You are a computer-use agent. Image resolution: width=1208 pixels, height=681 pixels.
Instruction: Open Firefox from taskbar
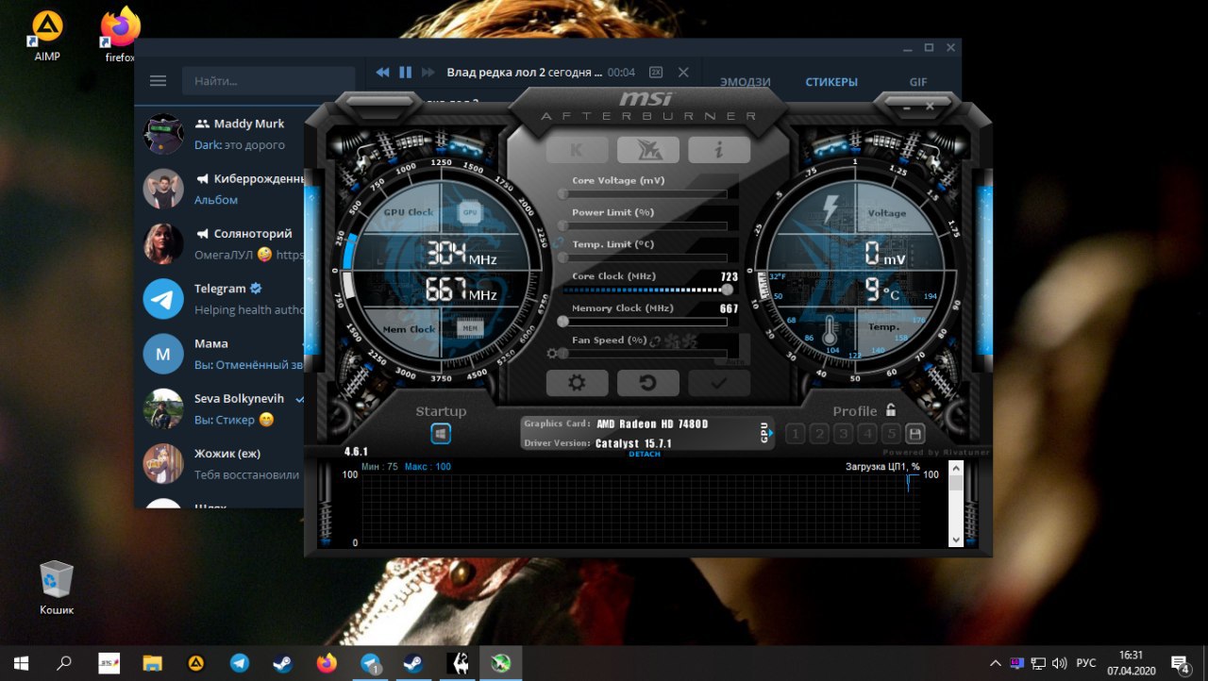(x=327, y=663)
